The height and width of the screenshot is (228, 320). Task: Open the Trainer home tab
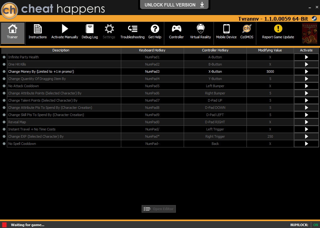[x=13, y=33]
